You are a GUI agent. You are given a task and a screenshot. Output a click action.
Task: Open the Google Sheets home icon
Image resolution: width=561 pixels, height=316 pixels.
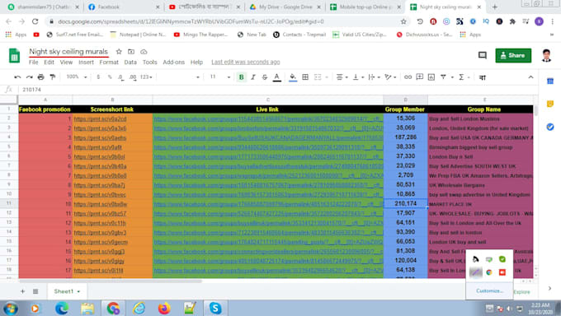tap(14, 56)
